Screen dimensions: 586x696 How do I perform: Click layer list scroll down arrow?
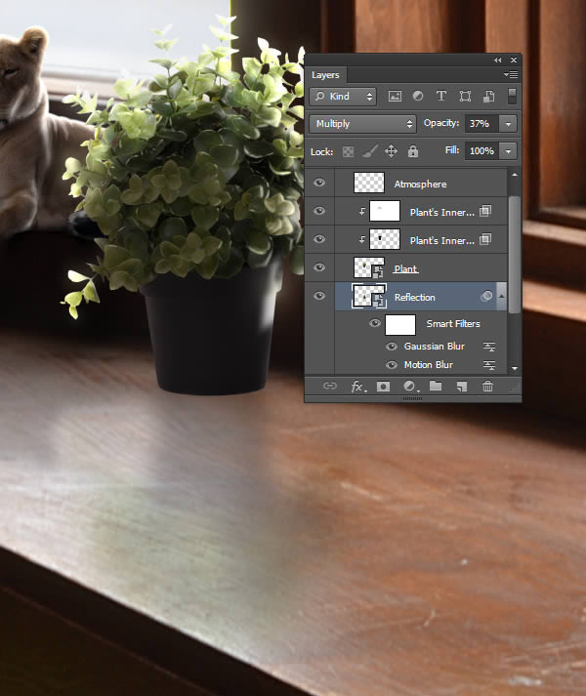point(515,368)
